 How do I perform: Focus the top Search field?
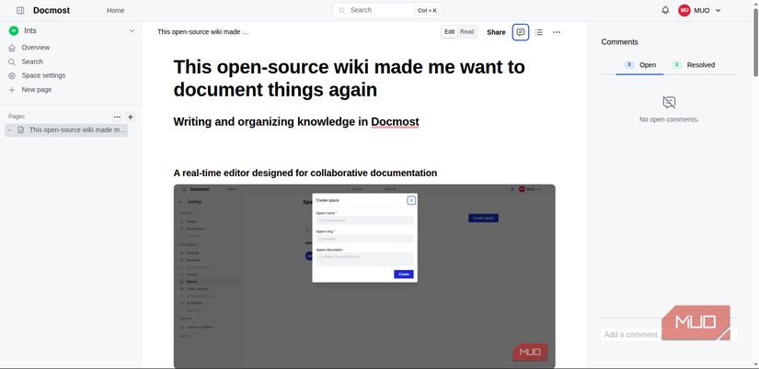(x=387, y=10)
